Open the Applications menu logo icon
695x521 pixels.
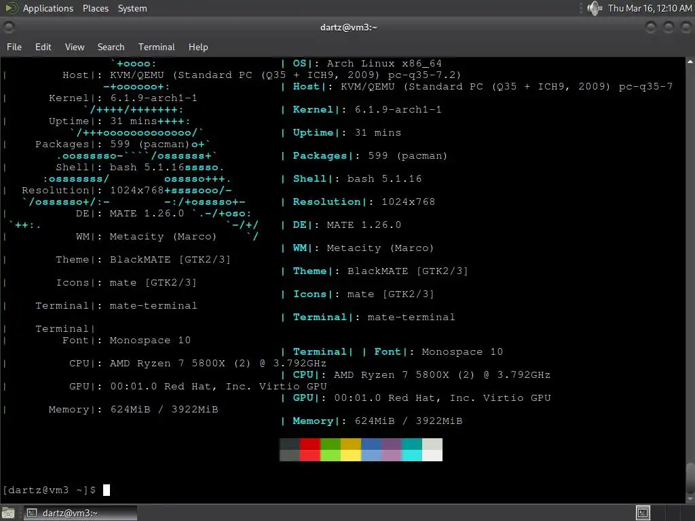pos(11,8)
